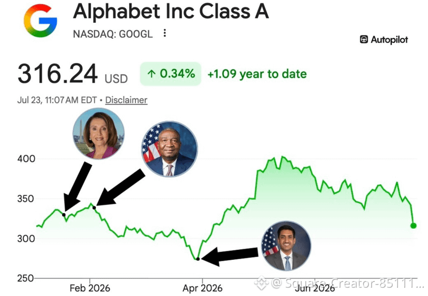
Task: Select the middle portrait of the man with glasses
Action: pos(170,149)
